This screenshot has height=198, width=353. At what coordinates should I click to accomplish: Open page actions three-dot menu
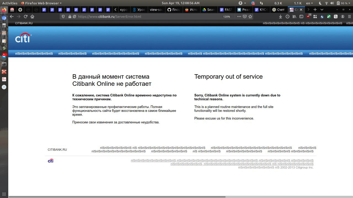click(239, 16)
